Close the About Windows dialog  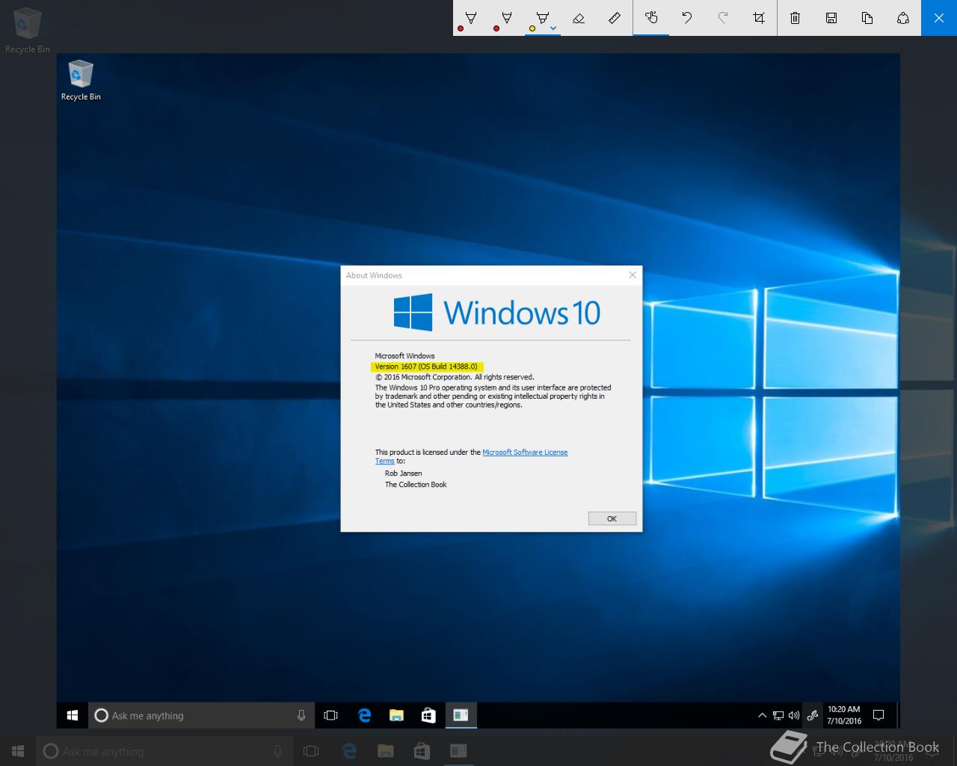[x=633, y=275]
